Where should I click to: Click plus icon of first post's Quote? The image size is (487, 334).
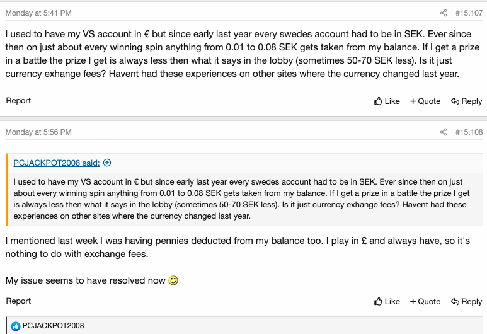[x=413, y=101]
